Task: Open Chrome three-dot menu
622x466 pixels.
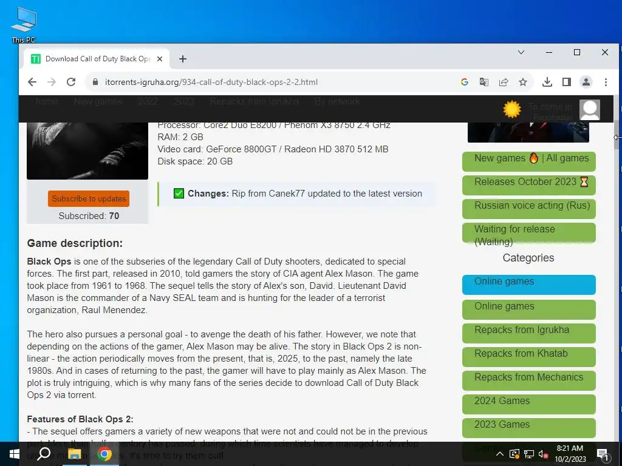Action: (x=606, y=82)
